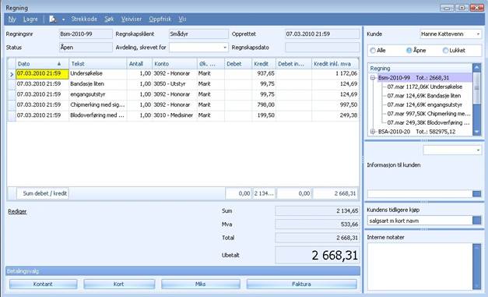
Task: Select the Alle radio button
Action: click(x=373, y=50)
